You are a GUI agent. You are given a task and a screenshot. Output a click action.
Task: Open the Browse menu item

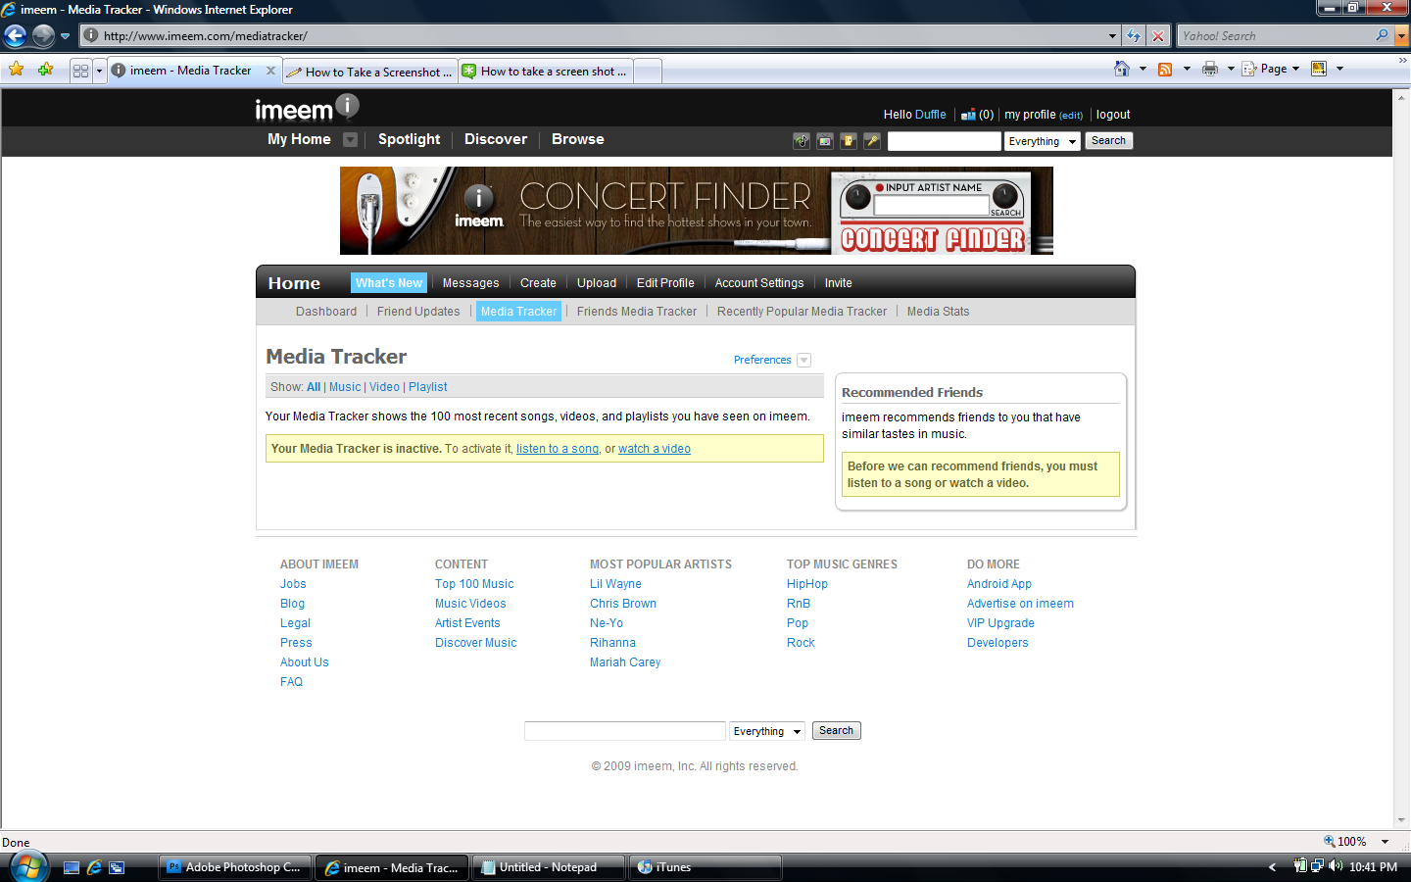tap(577, 139)
